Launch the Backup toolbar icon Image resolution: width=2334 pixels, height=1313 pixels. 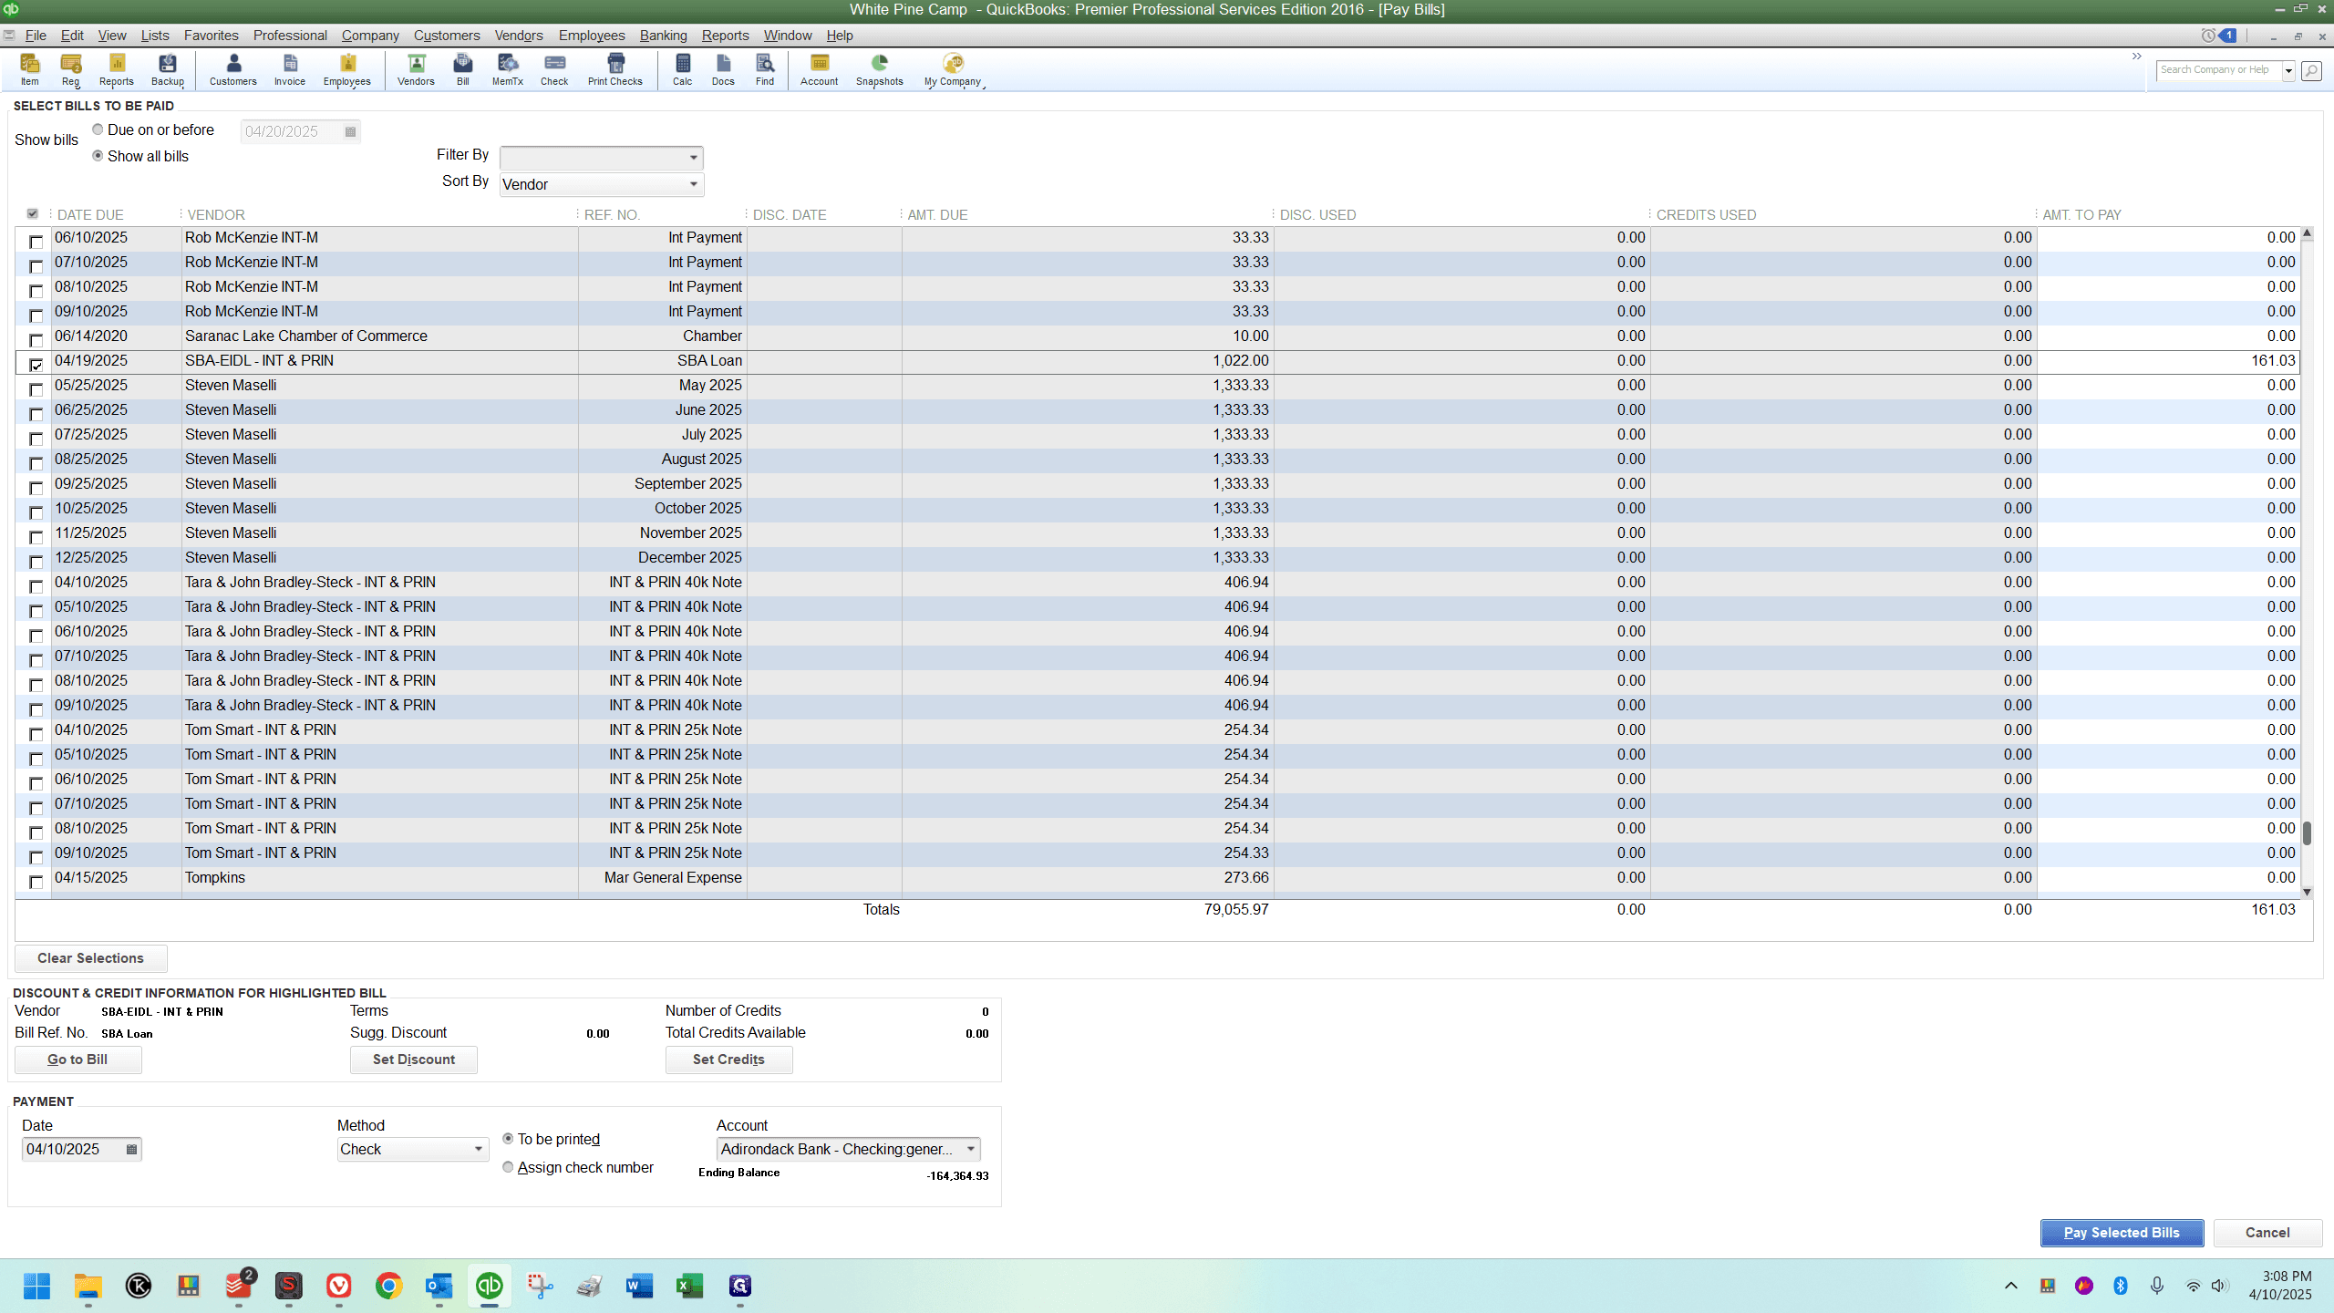point(168,69)
